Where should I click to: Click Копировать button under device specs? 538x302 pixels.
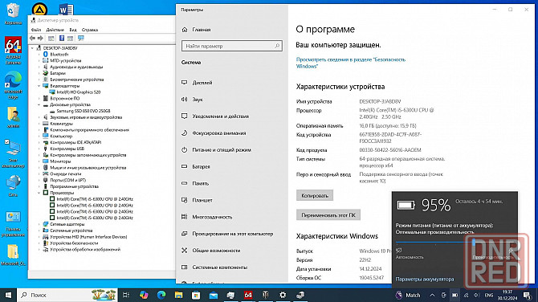pyautogui.click(x=315, y=196)
